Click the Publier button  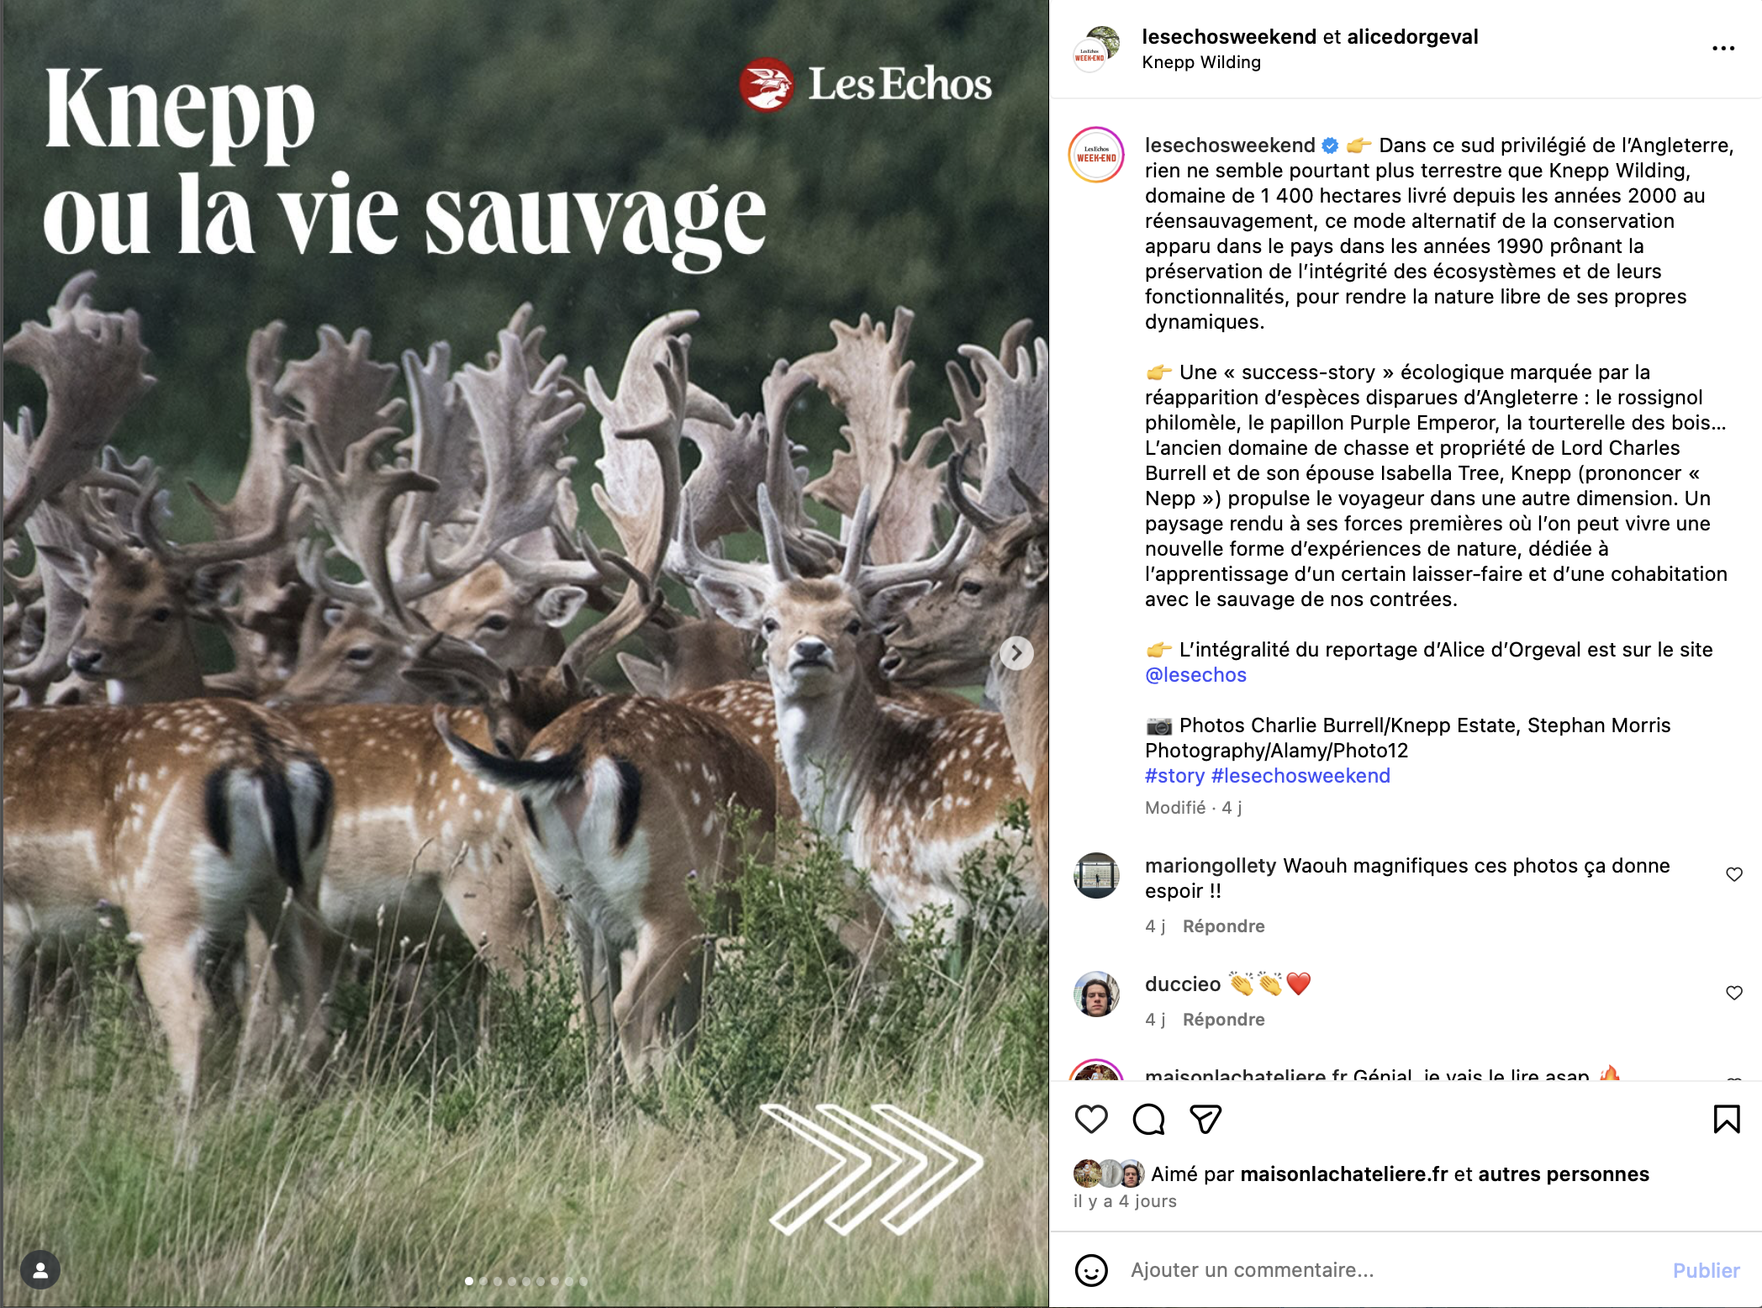1706,1270
